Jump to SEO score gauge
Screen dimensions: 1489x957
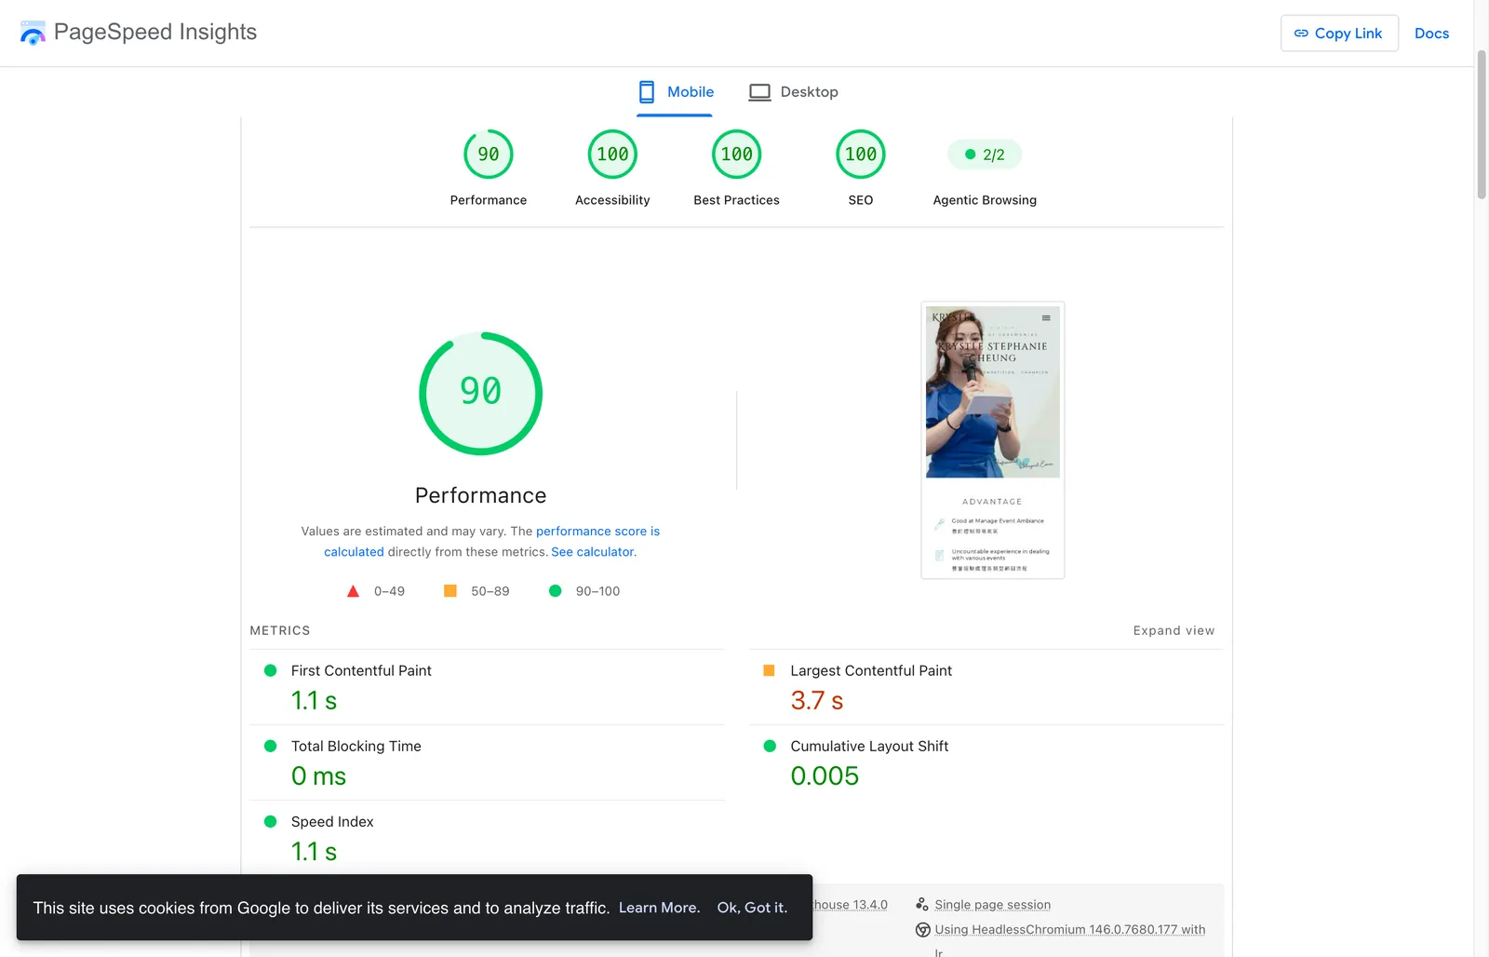[861, 155]
